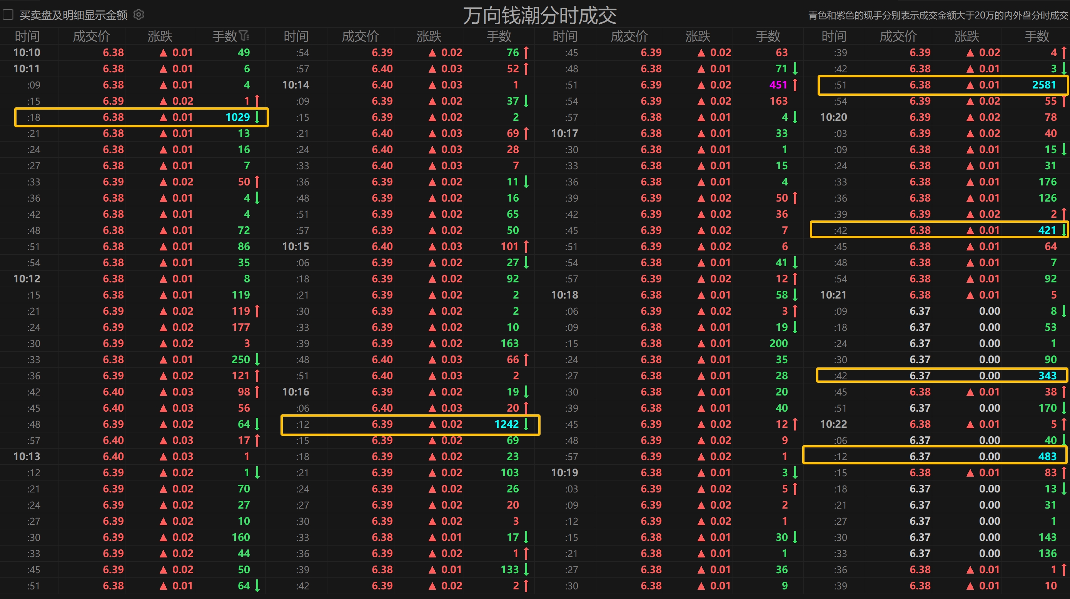Click the green 72 volume cell
1070x599 pixels.
[244, 230]
